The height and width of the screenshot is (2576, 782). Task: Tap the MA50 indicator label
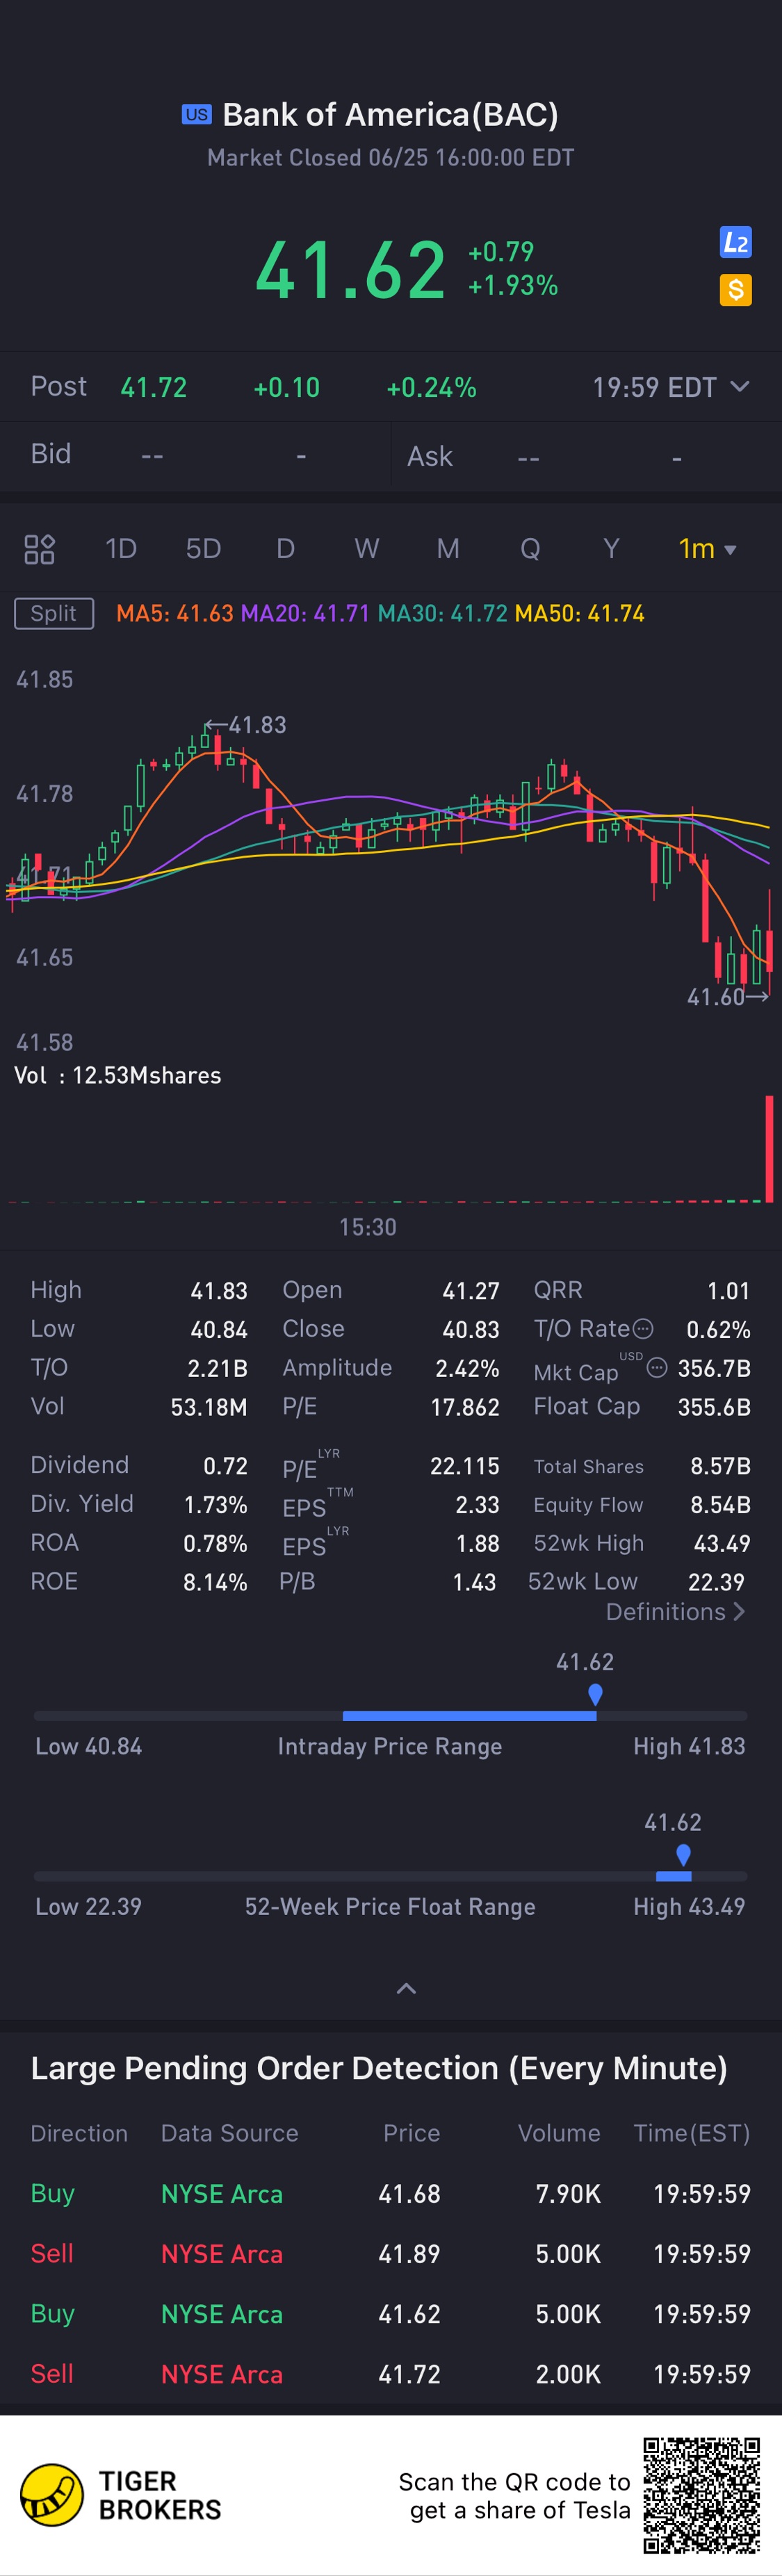tap(579, 613)
